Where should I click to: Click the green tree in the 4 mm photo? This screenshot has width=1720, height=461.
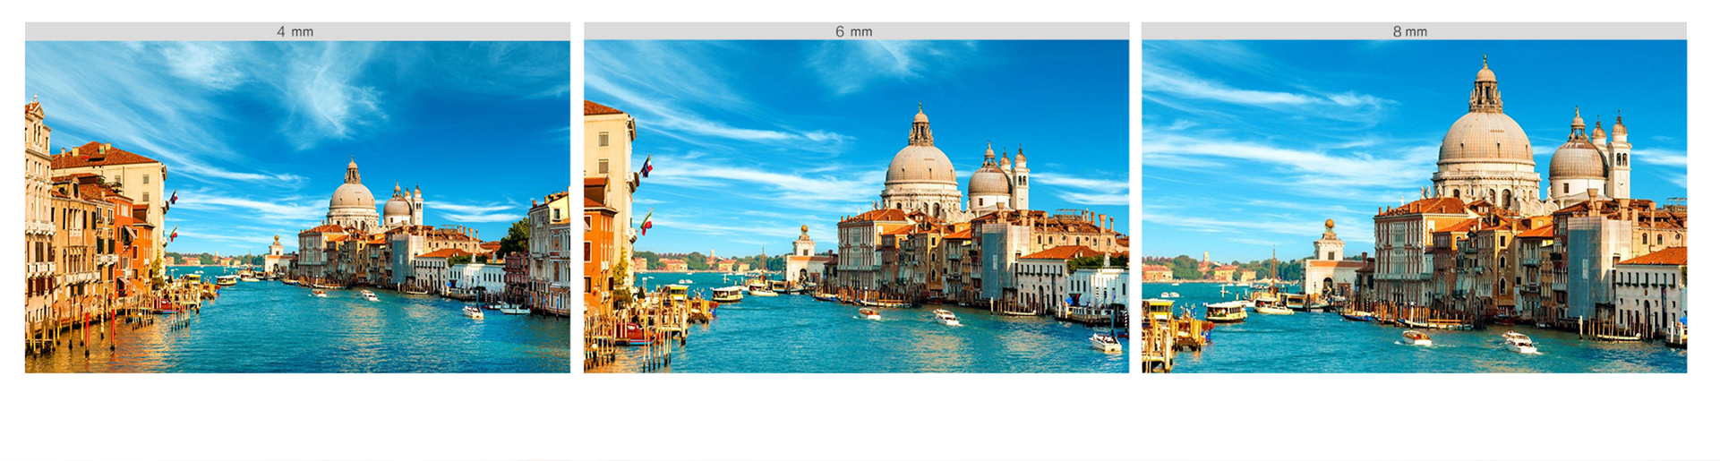516,237
